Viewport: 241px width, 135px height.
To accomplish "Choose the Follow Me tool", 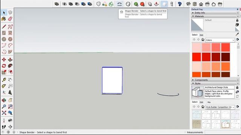I will 10,66.
